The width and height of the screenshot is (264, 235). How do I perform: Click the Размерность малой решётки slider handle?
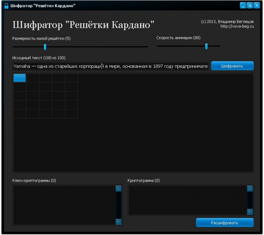45,47
